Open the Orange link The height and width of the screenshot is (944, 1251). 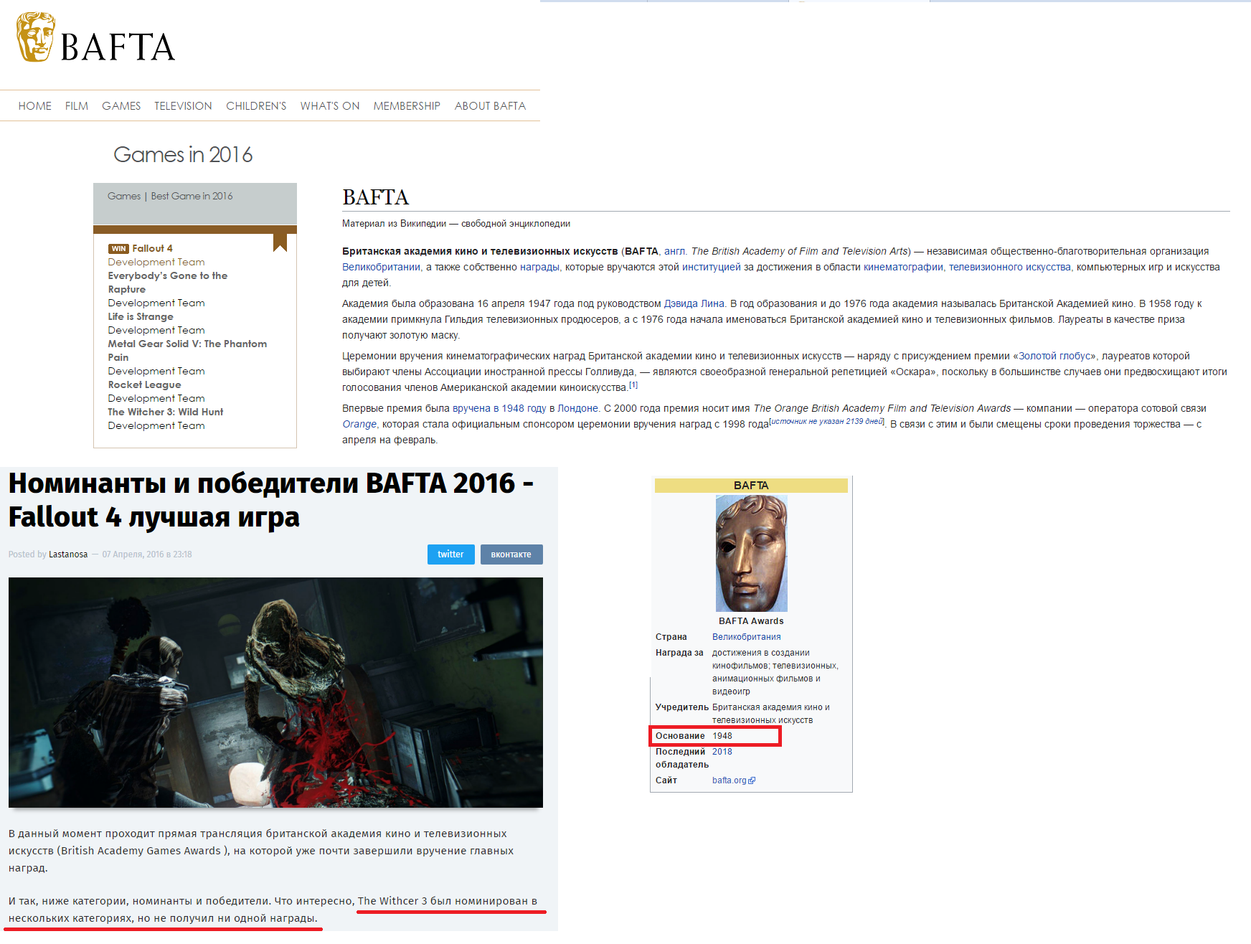[x=359, y=424]
